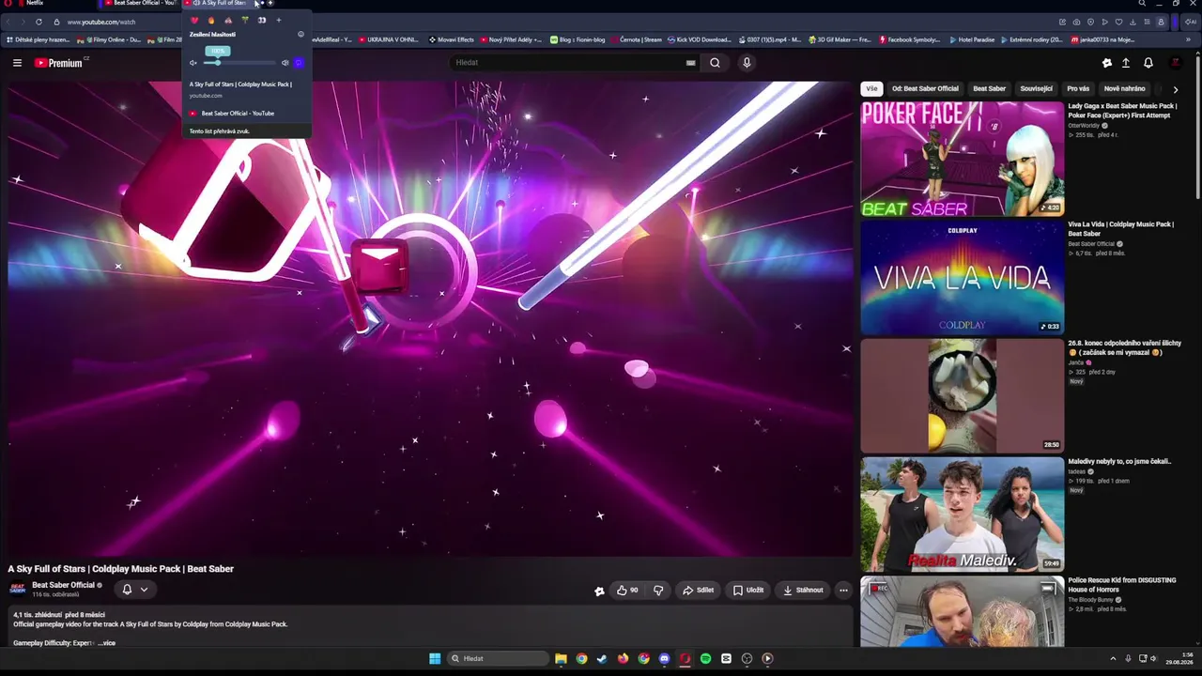Dislike the video with thumbs down

658,591
